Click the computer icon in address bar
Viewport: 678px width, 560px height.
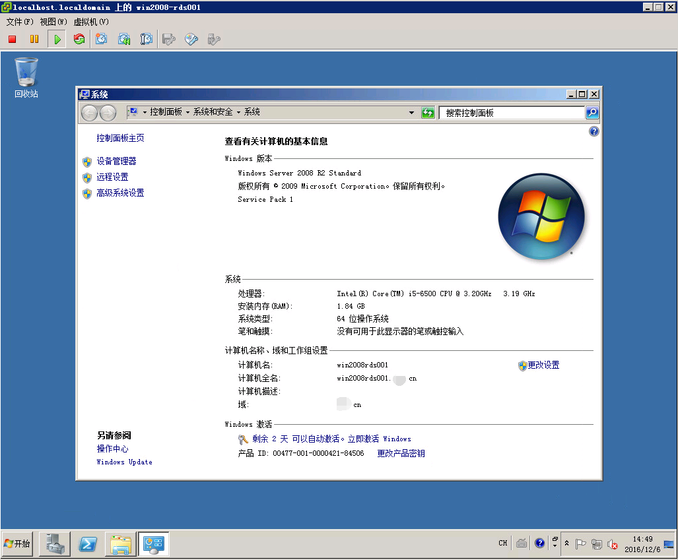(133, 112)
